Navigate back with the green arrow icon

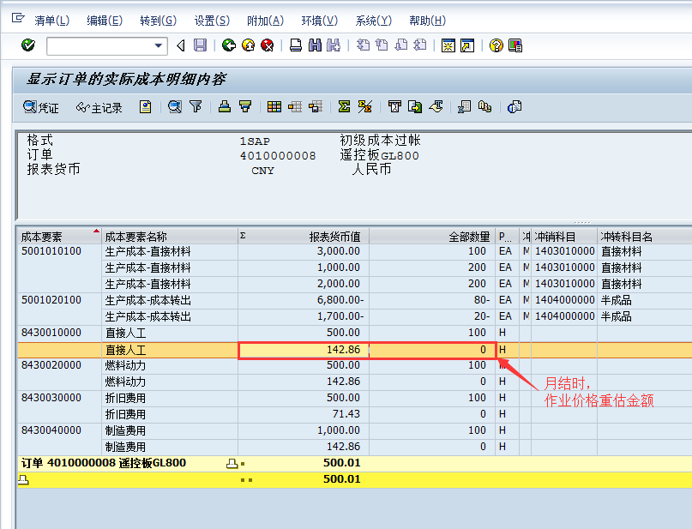229,47
